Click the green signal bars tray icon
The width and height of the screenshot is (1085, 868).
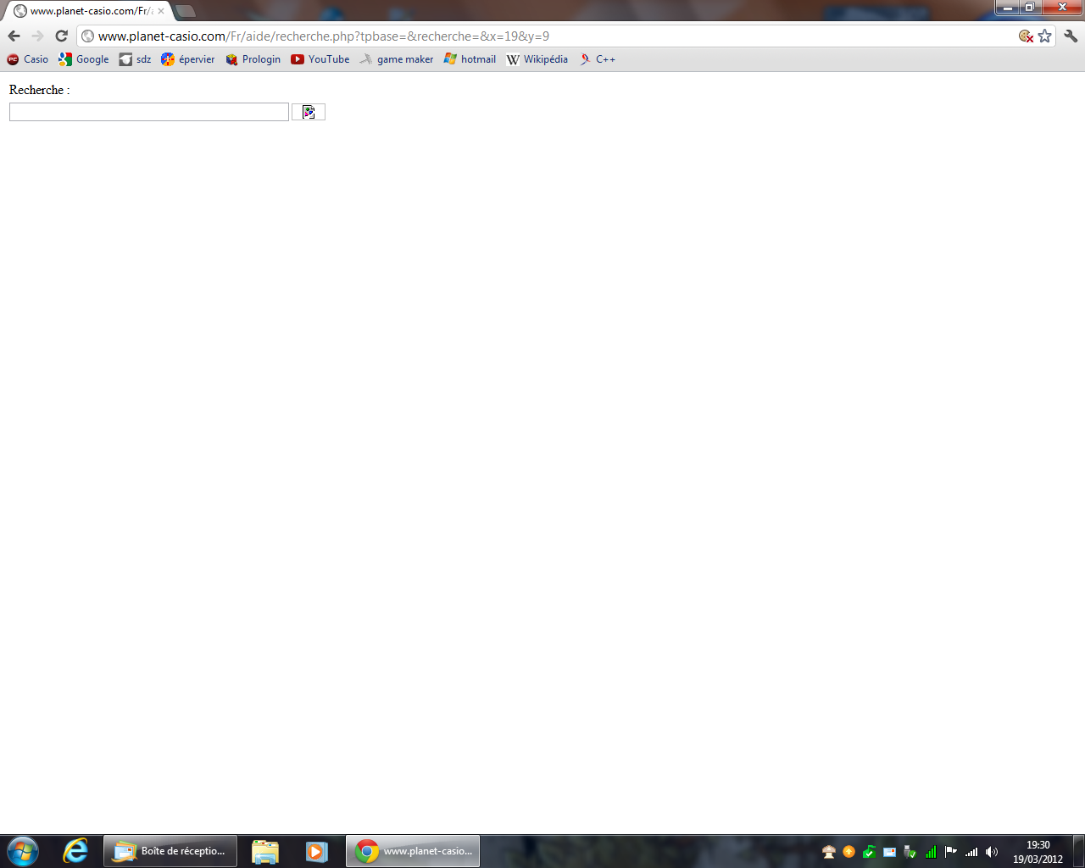(x=931, y=852)
